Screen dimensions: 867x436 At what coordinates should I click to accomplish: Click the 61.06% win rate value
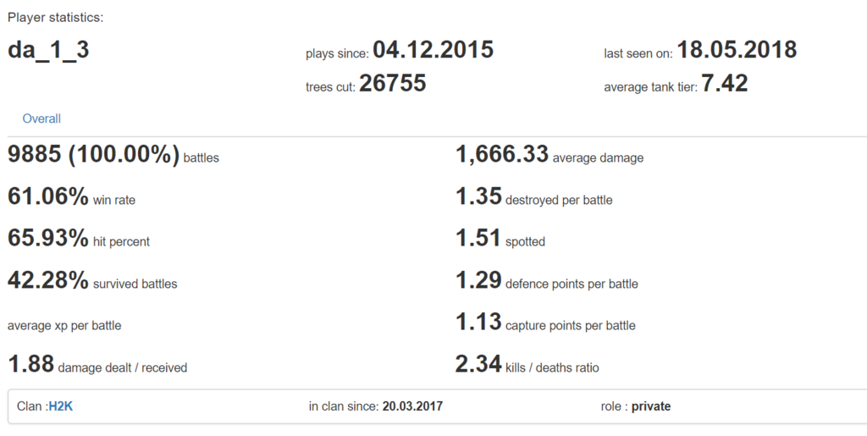pos(48,197)
